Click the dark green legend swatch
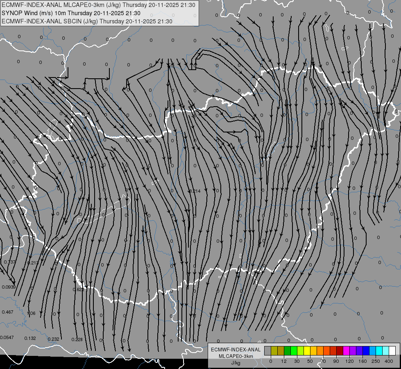This screenshot has height=369, width=401. (288, 351)
